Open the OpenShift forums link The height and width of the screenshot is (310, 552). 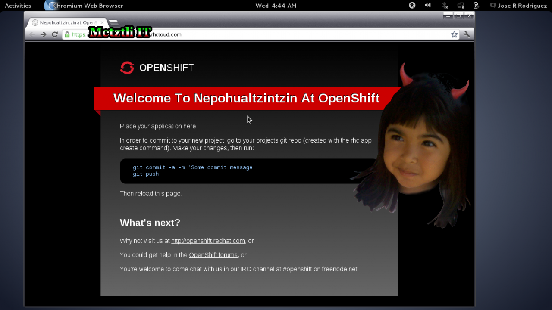tap(213, 255)
